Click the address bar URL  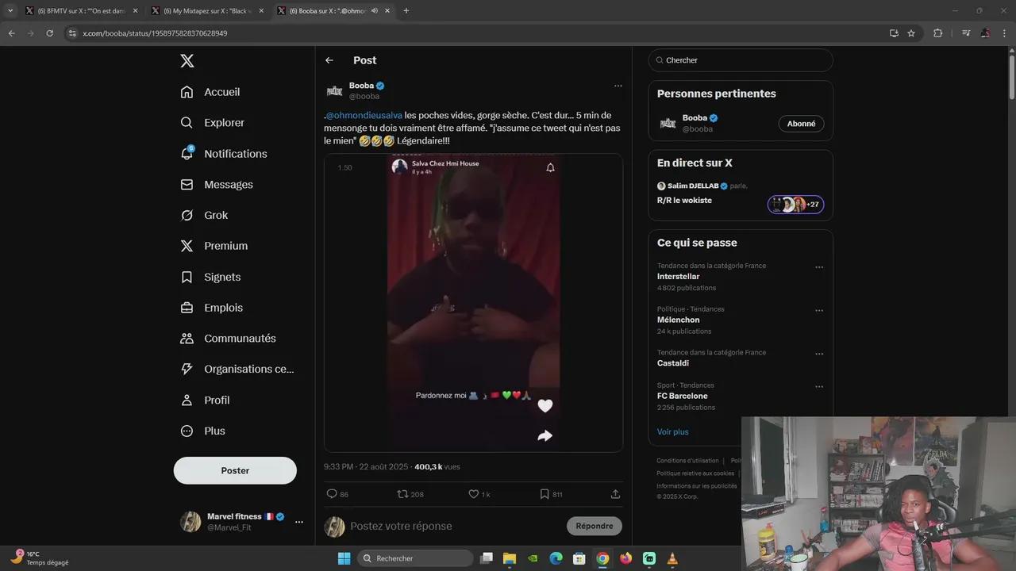pos(155,33)
